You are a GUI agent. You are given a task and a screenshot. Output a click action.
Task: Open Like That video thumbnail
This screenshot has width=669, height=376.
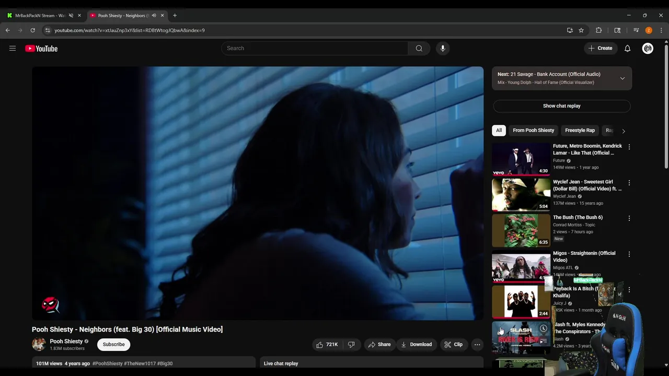[x=521, y=159]
